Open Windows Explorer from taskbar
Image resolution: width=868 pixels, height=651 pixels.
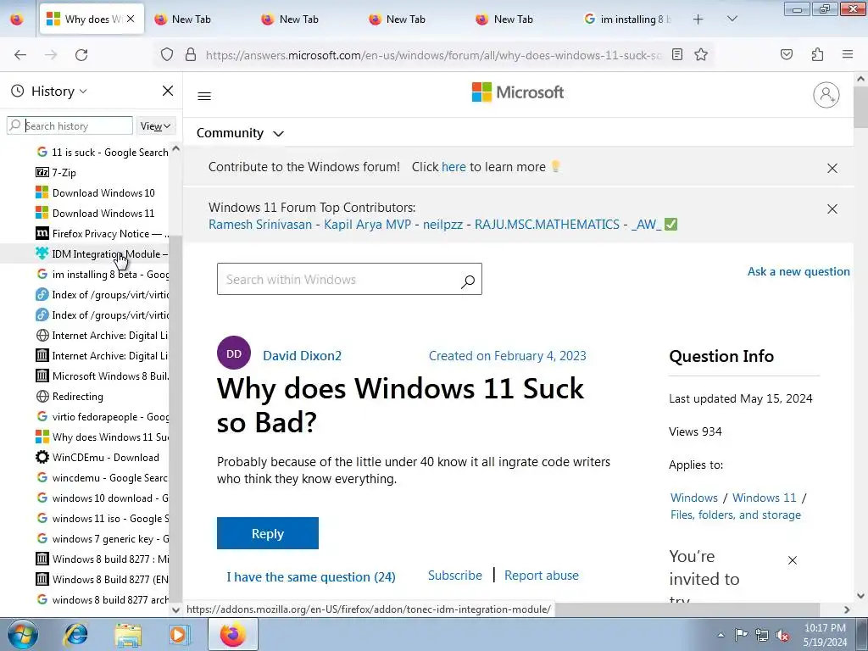[x=128, y=634]
